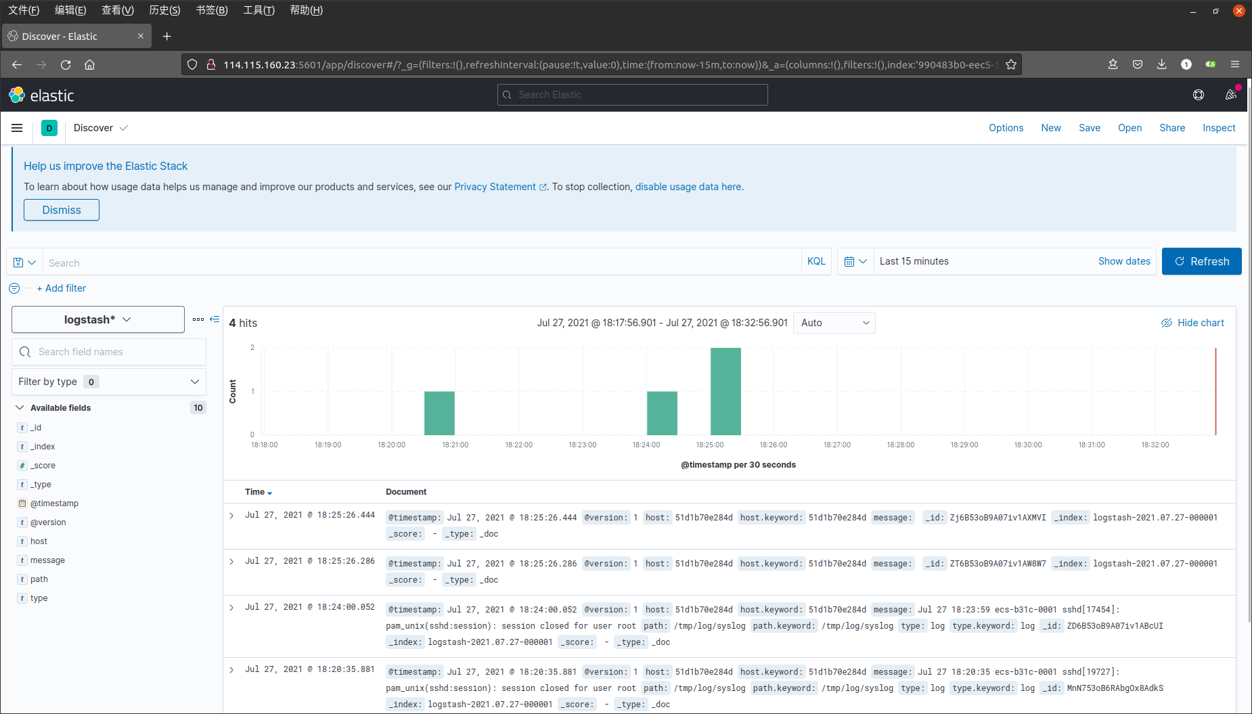The height and width of the screenshot is (714, 1252).
Task: Go back in browser history
Action: [x=17, y=65]
